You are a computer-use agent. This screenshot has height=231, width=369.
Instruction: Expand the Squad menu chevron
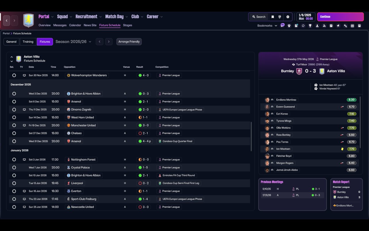[x=71, y=17]
